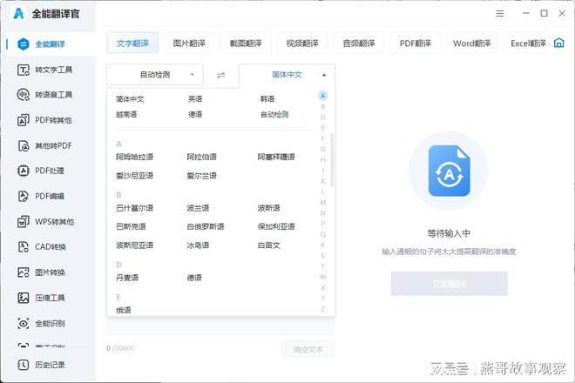This screenshot has width=575, height=383.
Task: Click the 立即翻译 button
Action: tap(449, 283)
